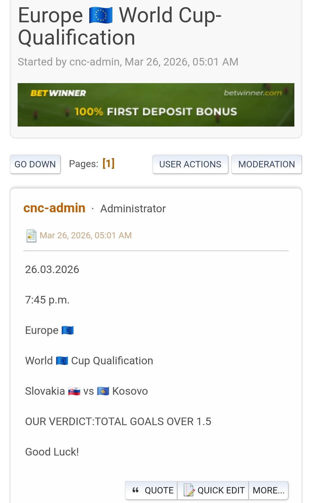Viewport: 312px width, 503px height.
Task: Click the EU flag between World and Cup
Action: [62, 361]
